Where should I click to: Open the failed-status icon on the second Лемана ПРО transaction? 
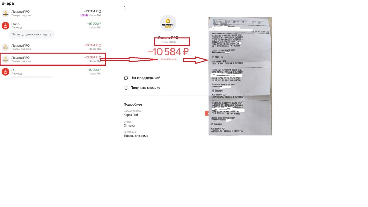[x=100, y=45]
